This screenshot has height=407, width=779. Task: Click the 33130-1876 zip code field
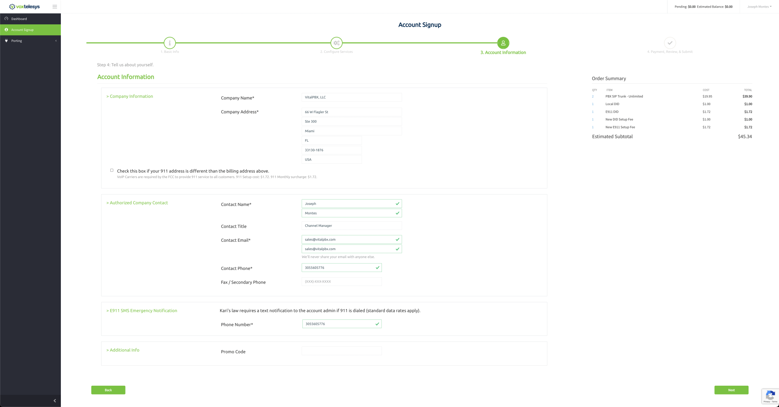(x=332, y=150)
